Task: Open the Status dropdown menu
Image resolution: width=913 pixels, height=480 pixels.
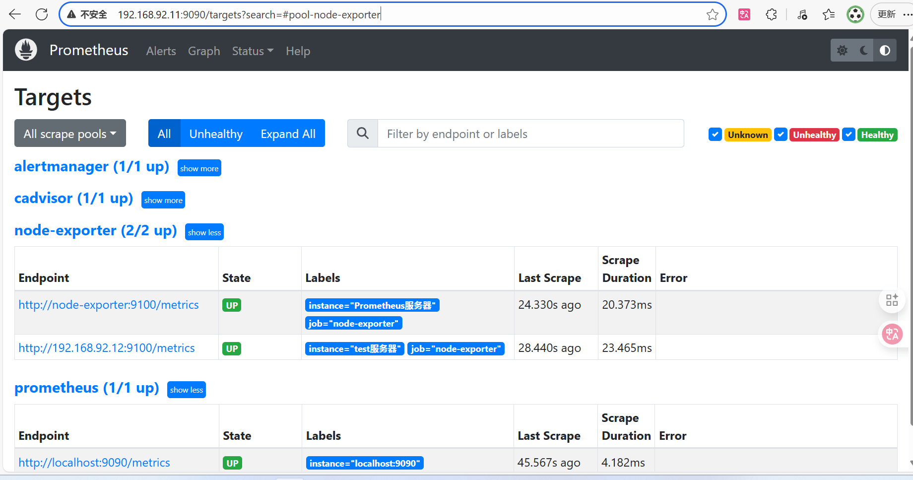Action: 253,51
